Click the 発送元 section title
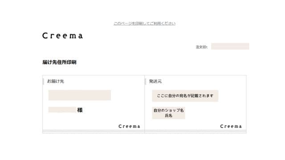Screen dimensions: 285x160 point(155,81)
